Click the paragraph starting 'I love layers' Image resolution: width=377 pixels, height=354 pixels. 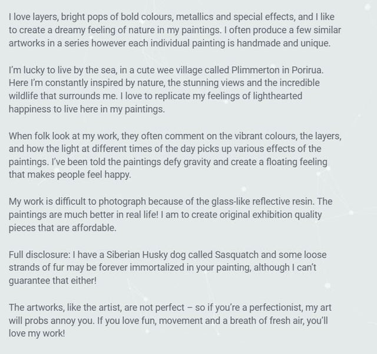click(175, 30)
